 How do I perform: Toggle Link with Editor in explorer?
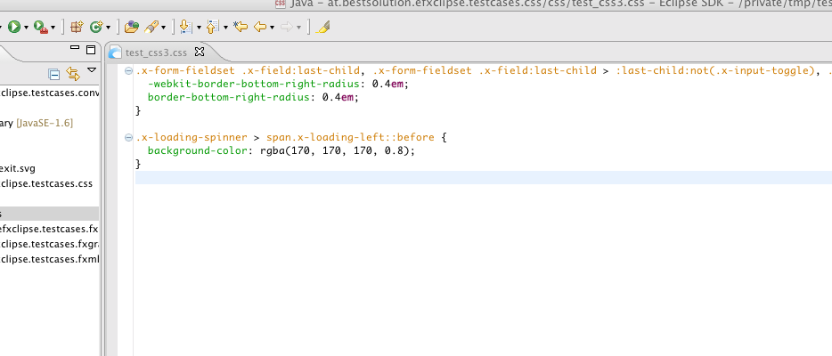point(73,73)
